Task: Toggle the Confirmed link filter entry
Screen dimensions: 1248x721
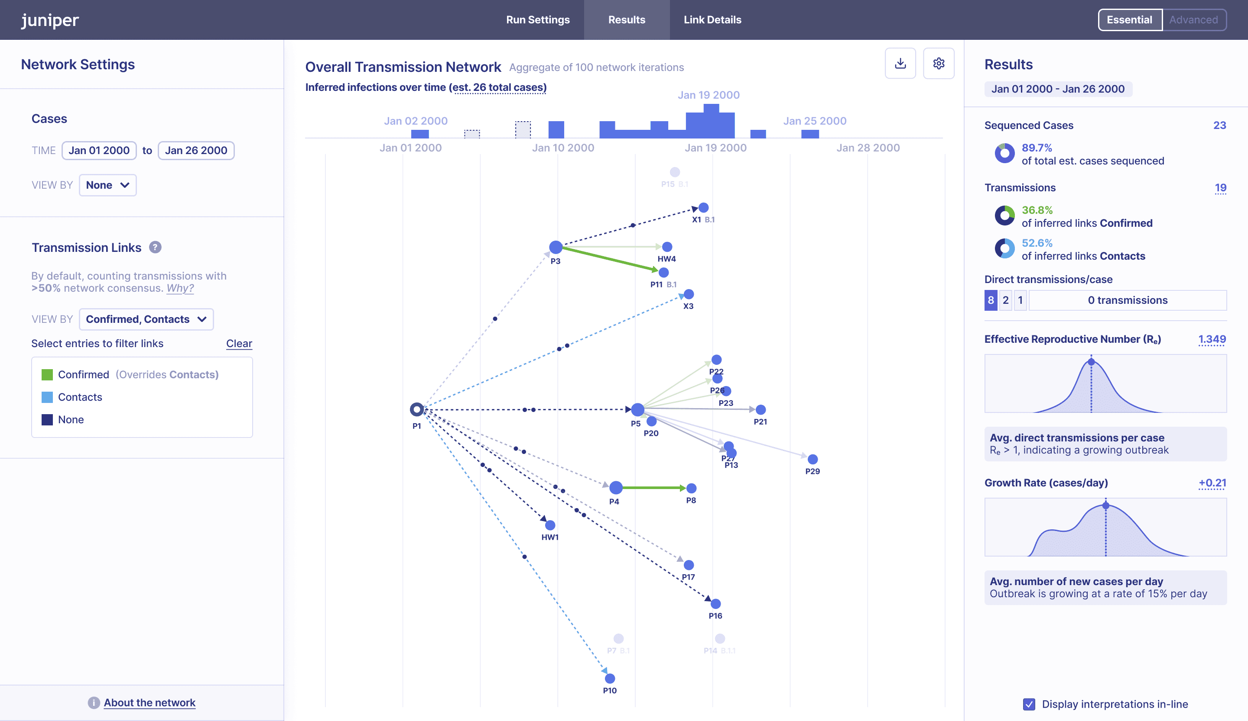Action: pos(130,374)
